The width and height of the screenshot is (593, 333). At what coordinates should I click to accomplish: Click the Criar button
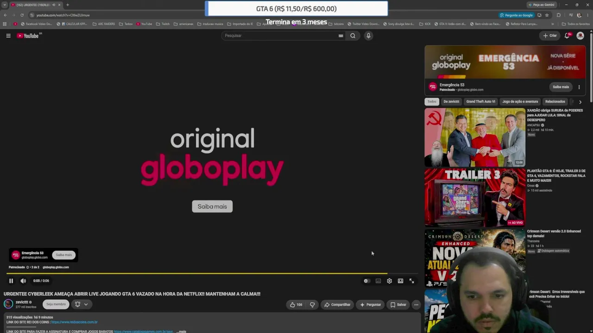coord(550,36)
